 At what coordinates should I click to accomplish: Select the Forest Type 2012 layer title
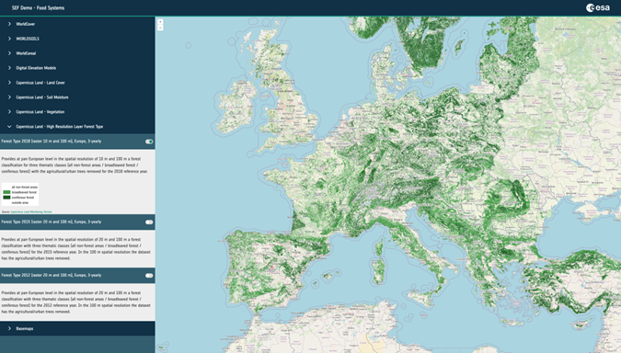click(52, 276)
